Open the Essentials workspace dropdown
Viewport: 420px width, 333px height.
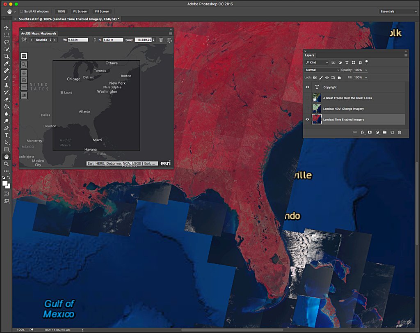tap(398, 11)
